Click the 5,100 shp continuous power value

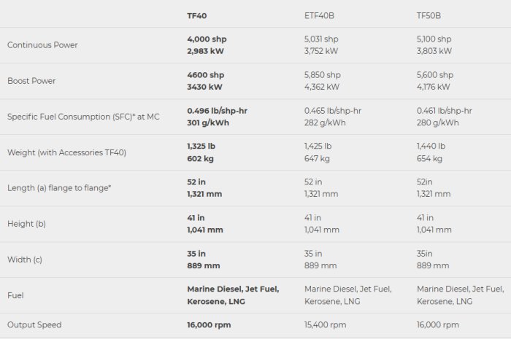[x=434, y=39]
